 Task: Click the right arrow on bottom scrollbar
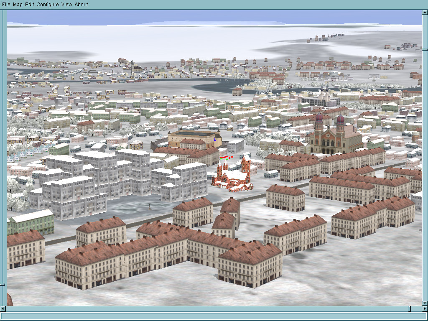pyautogui.click(x=425, y=309)
